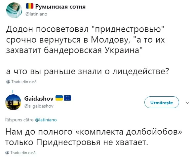This screenshot has width=192, height=159.
Task: Expand the tweet options chevron
Action: 187,103
